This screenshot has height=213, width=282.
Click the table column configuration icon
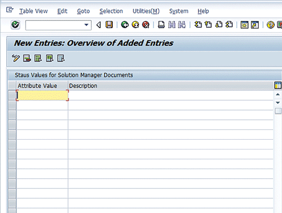[278, 86]
